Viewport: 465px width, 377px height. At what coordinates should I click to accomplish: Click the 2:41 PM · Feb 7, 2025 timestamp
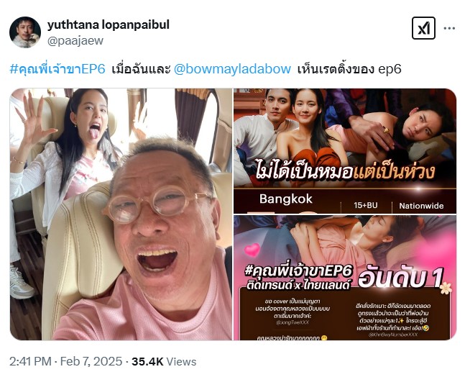click(x=65, y=362)
